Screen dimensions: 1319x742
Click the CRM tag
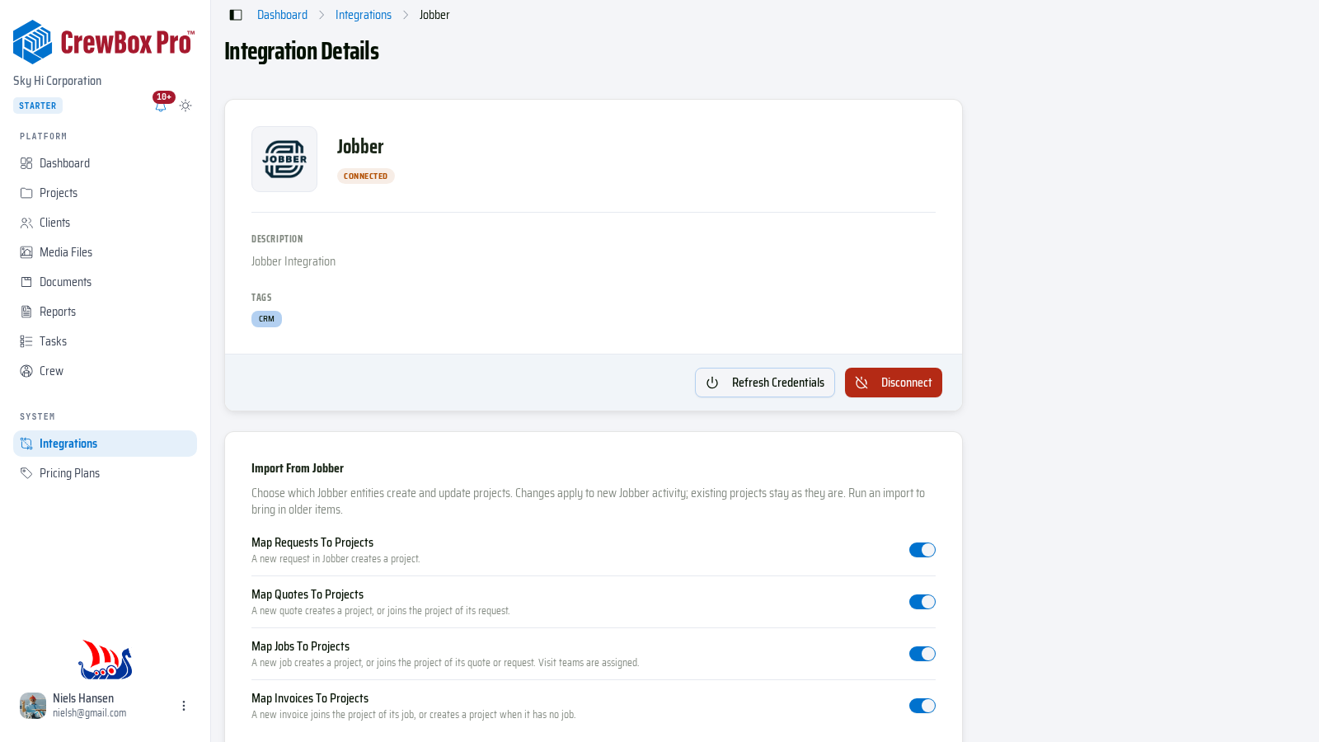[266, 319]
